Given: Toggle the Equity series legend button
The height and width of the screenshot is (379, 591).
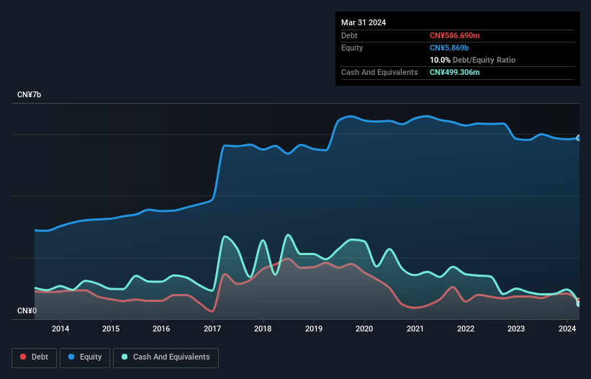Looking at the screenshot, I should pyautogui.click(x=85, y=357).
